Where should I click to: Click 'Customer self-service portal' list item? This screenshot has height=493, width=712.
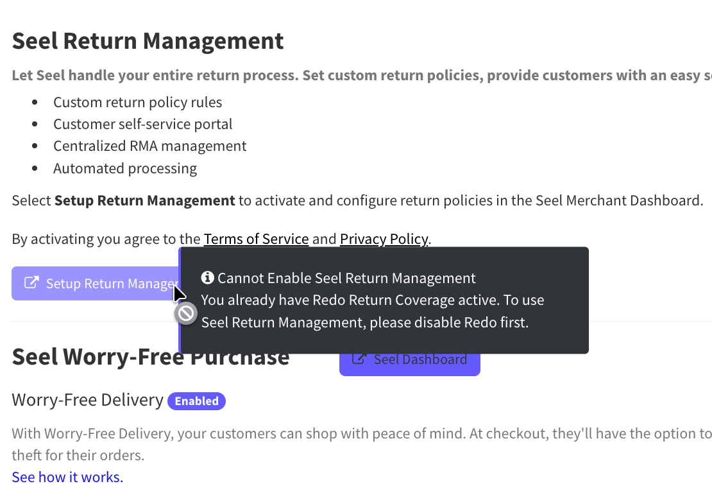pyautogui.click(x=142, y=124)
